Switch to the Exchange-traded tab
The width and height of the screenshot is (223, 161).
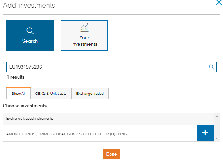(x=90, y=94)
